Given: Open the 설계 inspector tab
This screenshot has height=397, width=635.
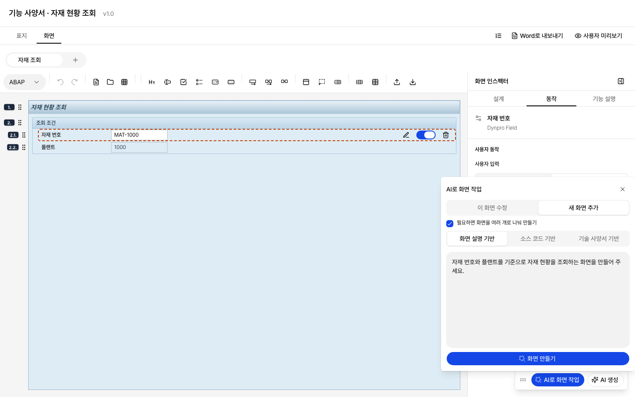Looking at the screenshot, I should coord(498,99).
